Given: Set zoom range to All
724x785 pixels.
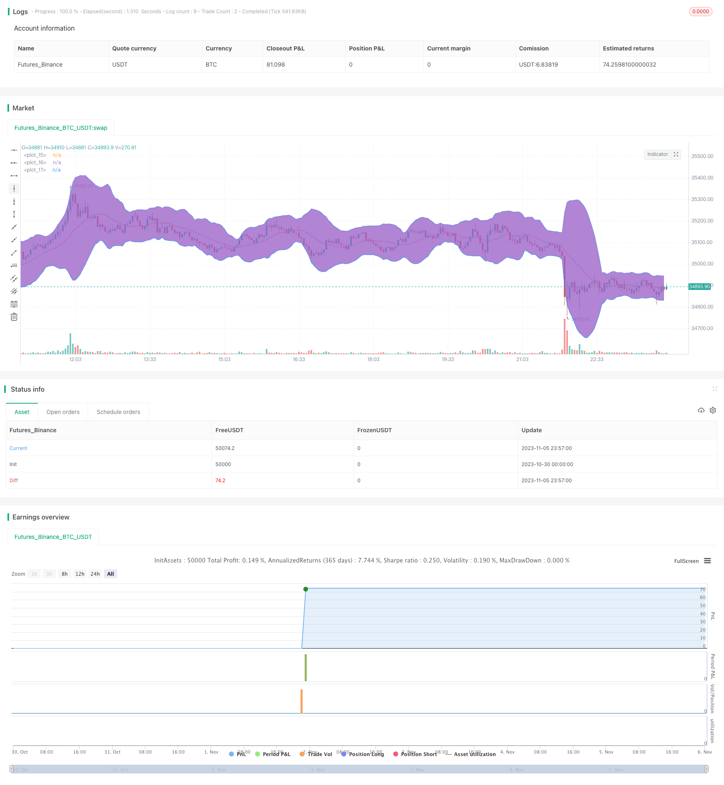Looking at the screenshot, I should [x=111, y=574].
